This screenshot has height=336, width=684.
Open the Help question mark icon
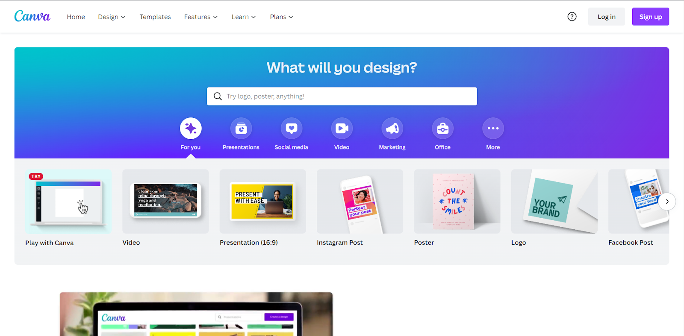[572, 17]
